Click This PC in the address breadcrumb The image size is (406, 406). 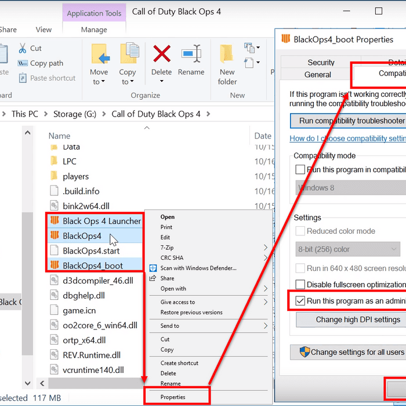coord(24,114)
